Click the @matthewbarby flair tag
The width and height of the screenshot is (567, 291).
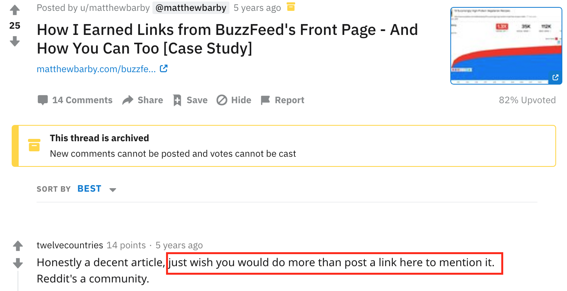click(x=191, y=8)
